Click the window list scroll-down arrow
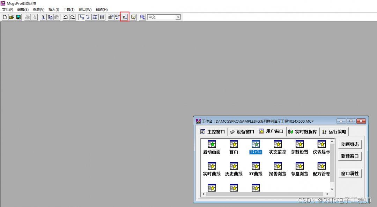Screen dimensions: 377x207 pyautogui.click(x=332, y=189)
